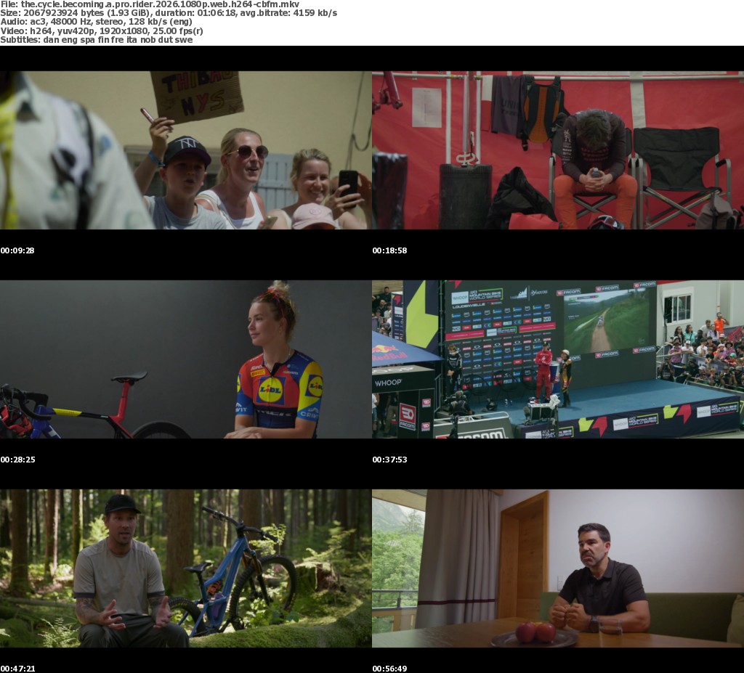
Task: Click the cardboard sign held by fans
Action: pos(196,94)
